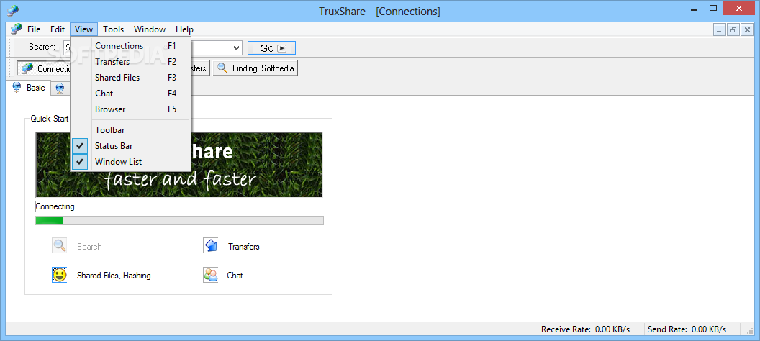Click the second globe tab icon next to Basic

60,88
